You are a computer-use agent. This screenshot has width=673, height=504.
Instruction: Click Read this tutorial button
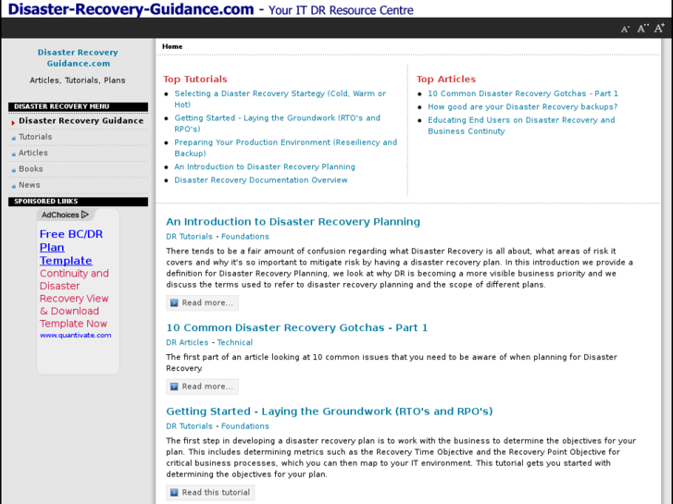click(x=210, y=492)
